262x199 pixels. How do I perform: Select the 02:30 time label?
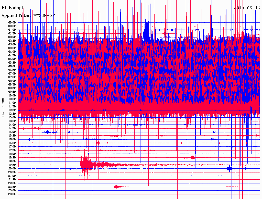[x=12, y=41]
